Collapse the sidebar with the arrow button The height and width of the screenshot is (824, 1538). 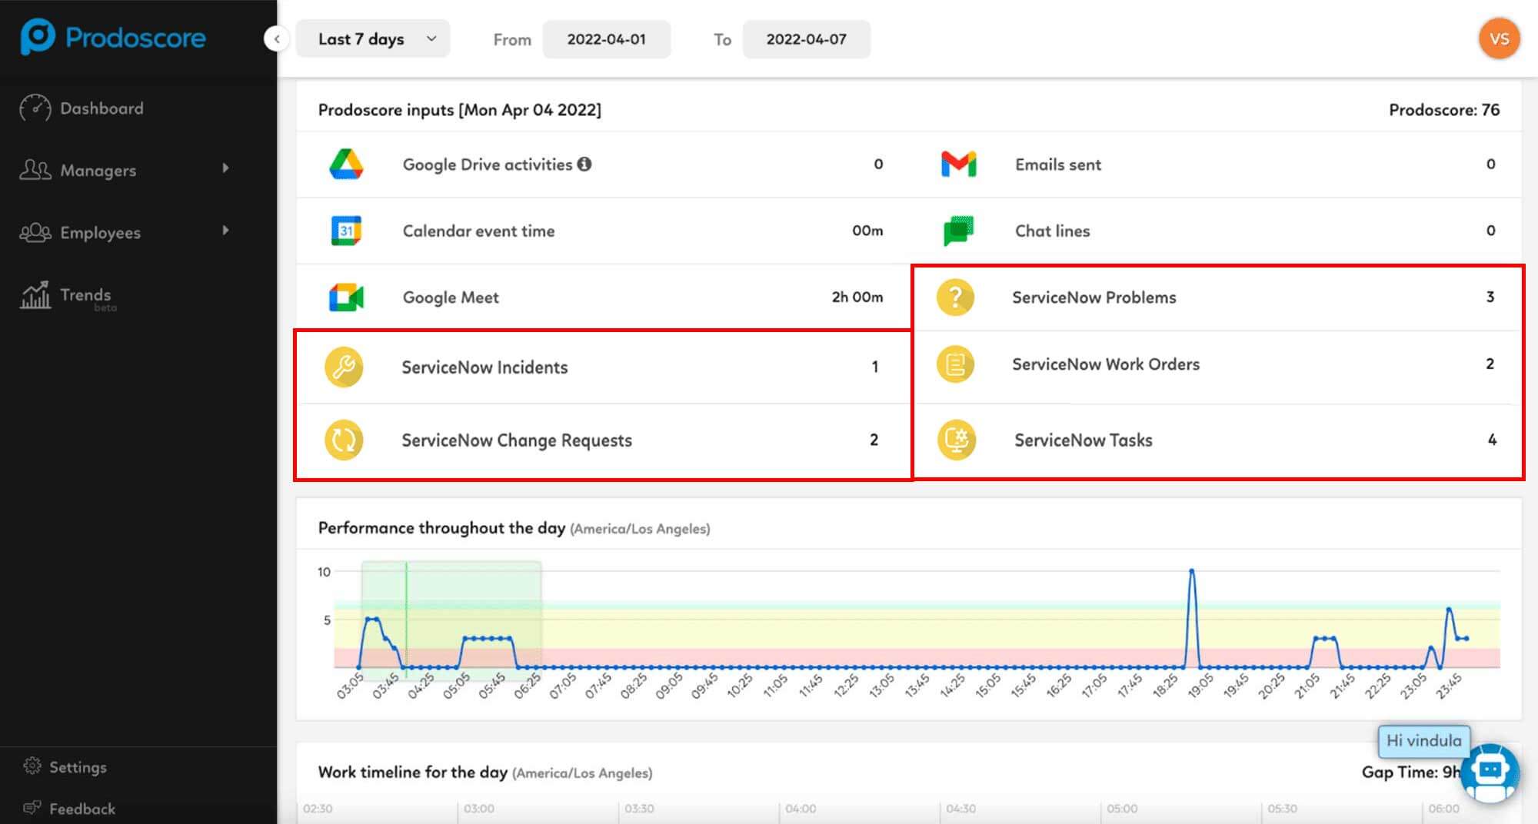tap(276, 38)
